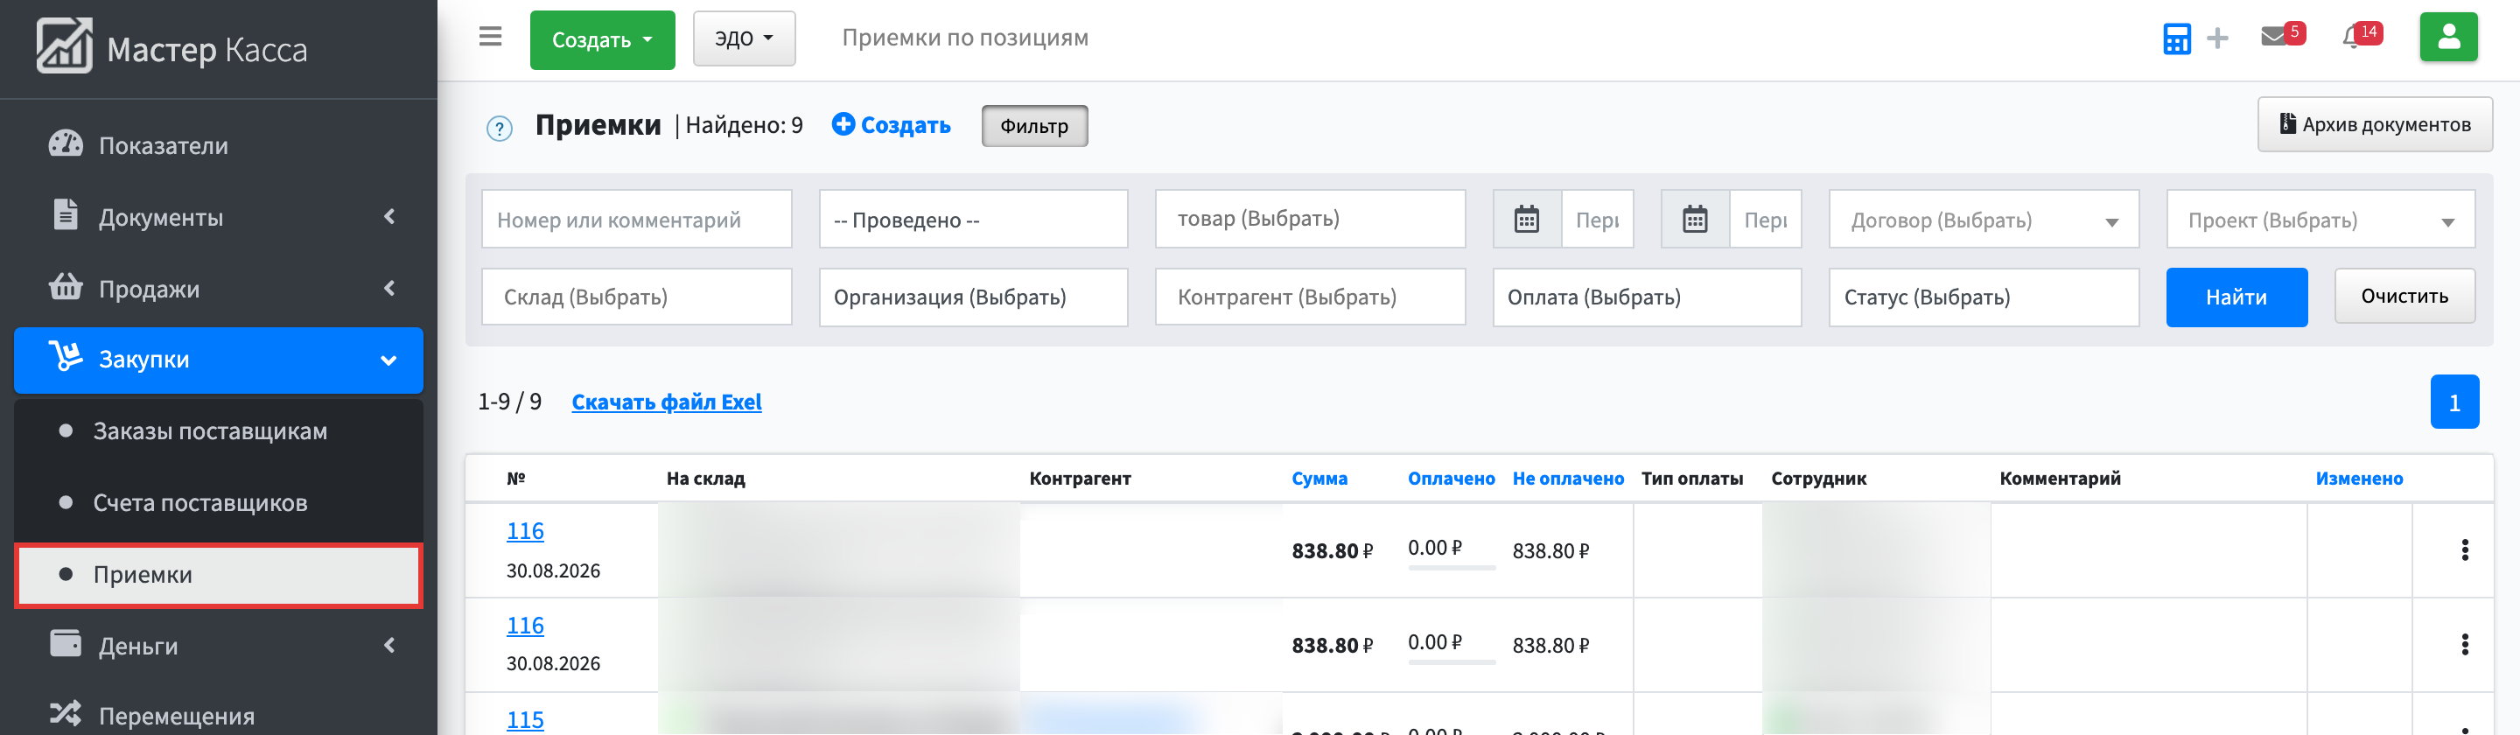This screenshot has height=735, width=2520.
Task: Open the ЭДО dropdown
Action: 744,38
